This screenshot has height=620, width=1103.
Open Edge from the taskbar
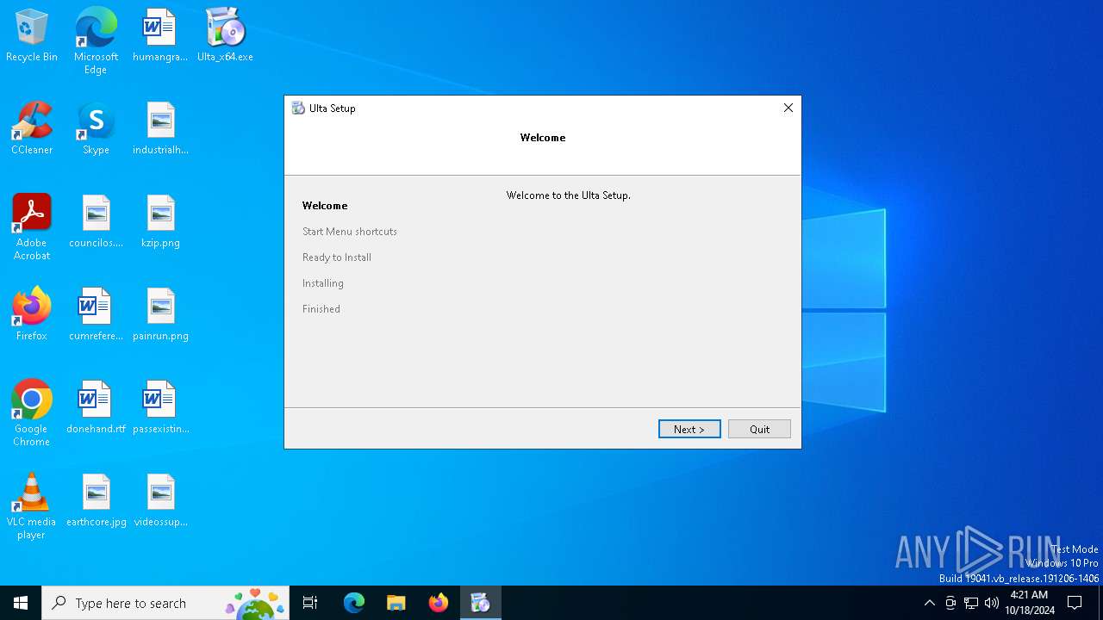pyautogui.click(x=354, y=603)
